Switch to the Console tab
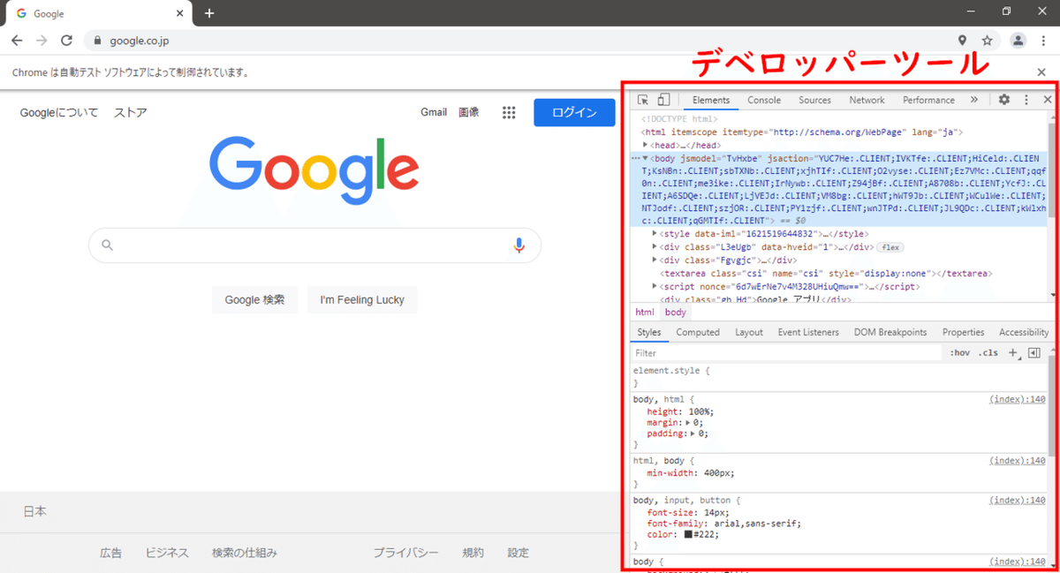The image size is (1060, 573). (x=763, y=99)
